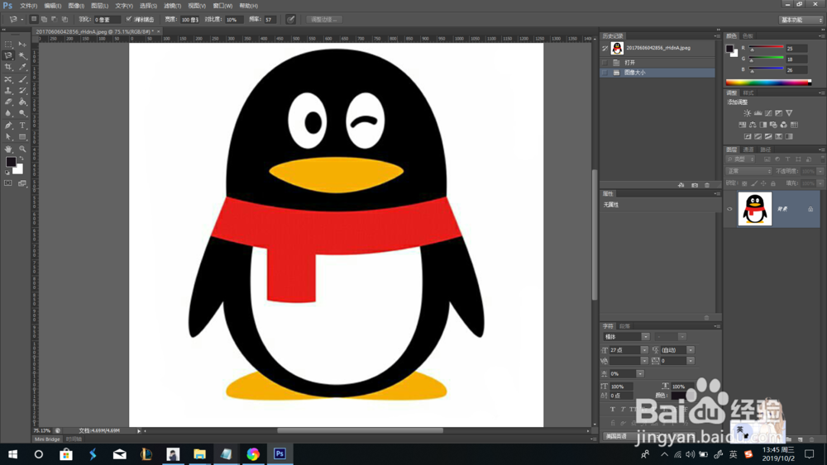The height and width of the screenshot is (465, 827).
Task: Click the Background layer thumbnail
Action: coord(755,209)
